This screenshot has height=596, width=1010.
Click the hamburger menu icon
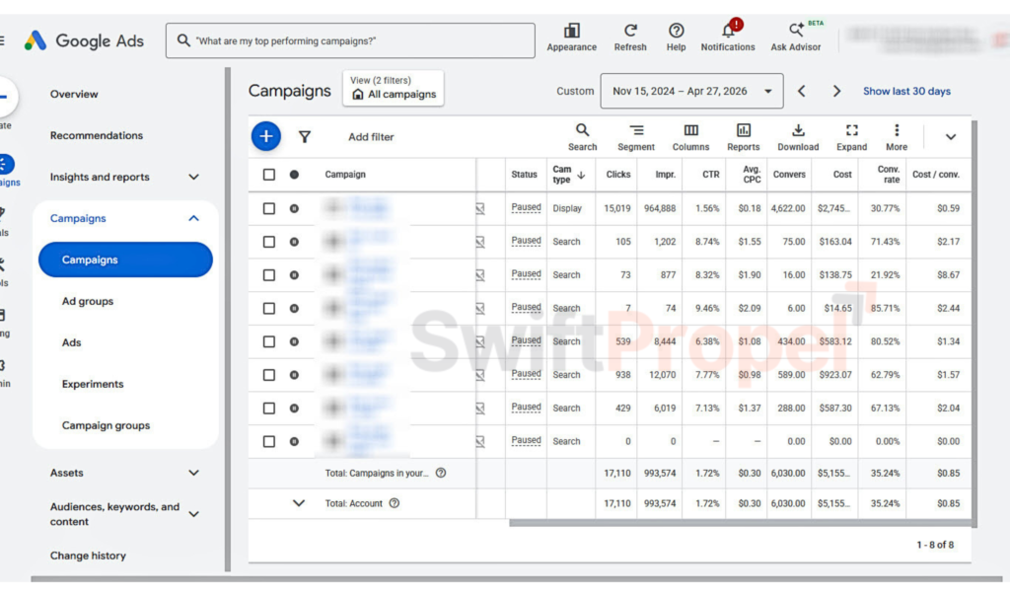2,40
